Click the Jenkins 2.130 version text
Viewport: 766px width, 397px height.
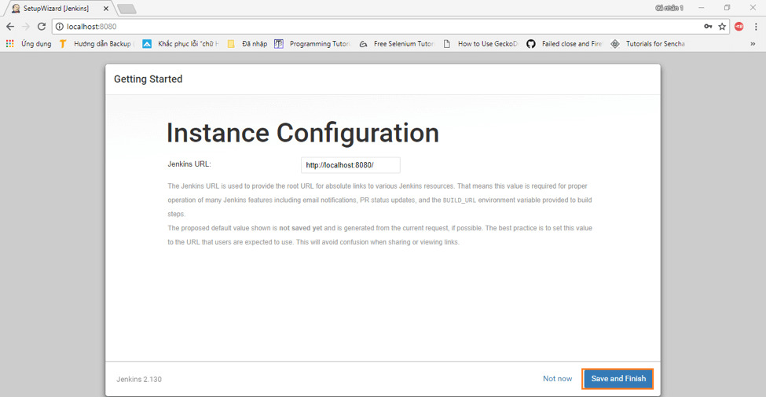(139, 379)
